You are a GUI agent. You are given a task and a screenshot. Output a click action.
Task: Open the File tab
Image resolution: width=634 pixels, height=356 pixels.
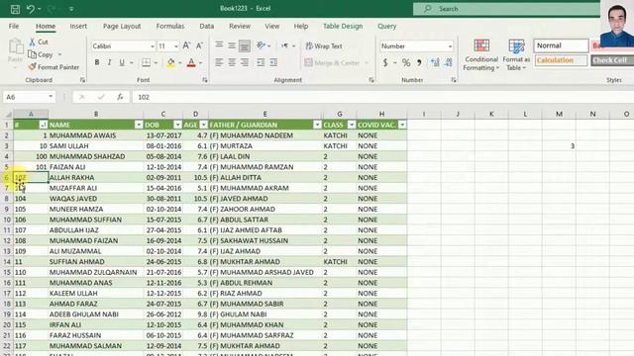(14, 26)
